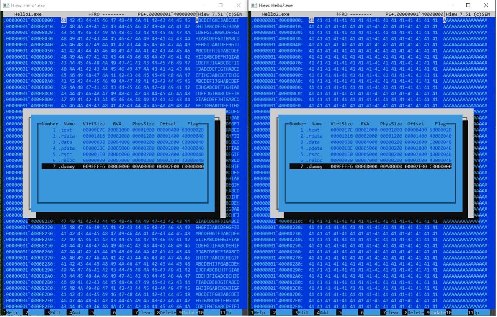
Task: Click 4 Add key in Hello2.exe window
Action: (323, 312)
